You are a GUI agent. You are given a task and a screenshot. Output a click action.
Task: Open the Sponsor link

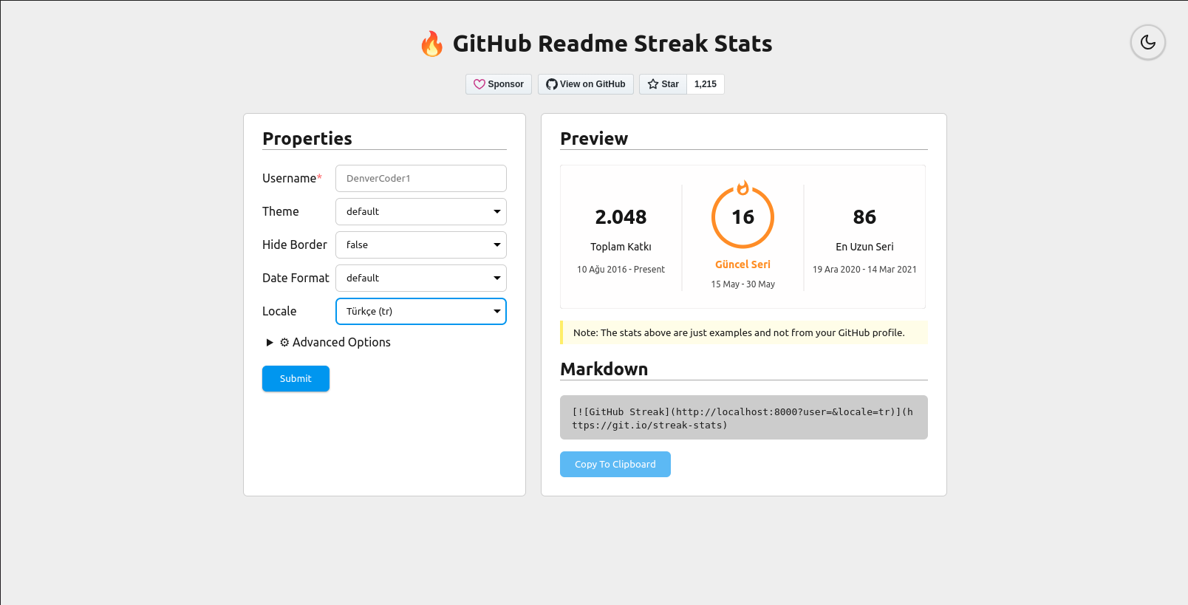point(499,84)
